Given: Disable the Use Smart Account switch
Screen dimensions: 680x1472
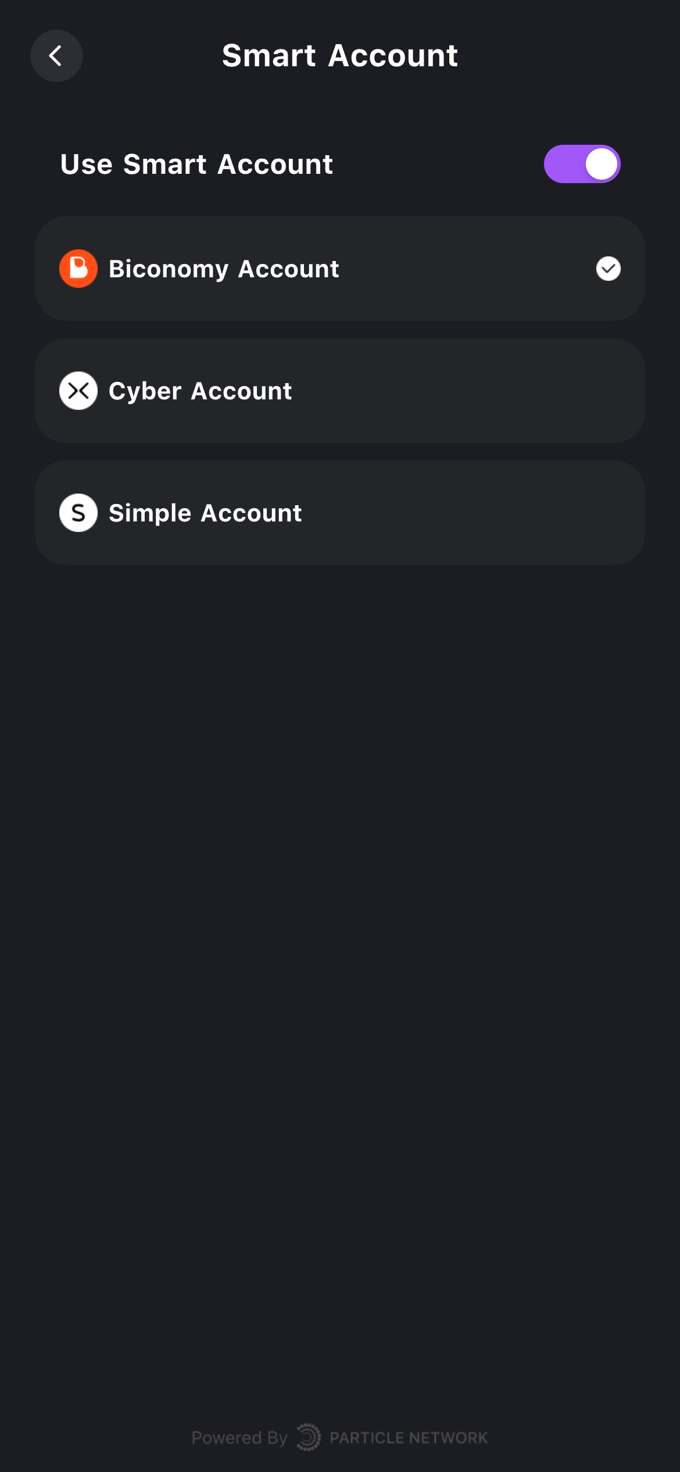Looking at the screenshot, I should click(582, 164).
